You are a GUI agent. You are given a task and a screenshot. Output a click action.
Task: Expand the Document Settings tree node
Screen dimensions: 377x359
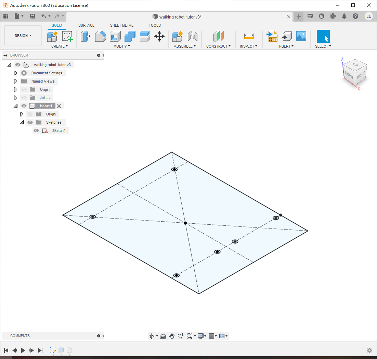[x=15, y=73]
